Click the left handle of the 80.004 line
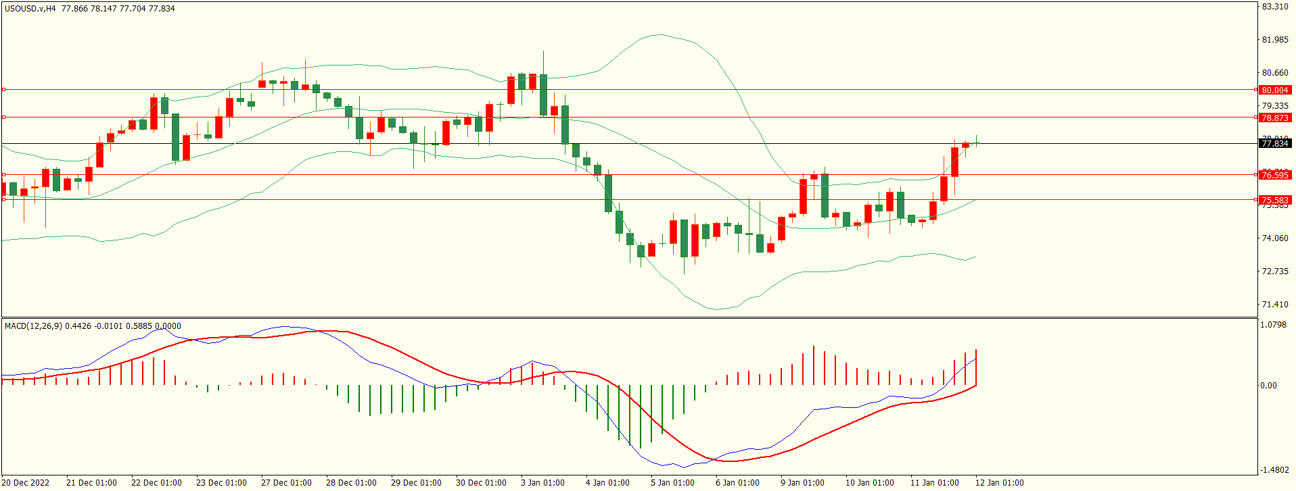This screenshot has width=1296, height=491. tap(4, 89)
